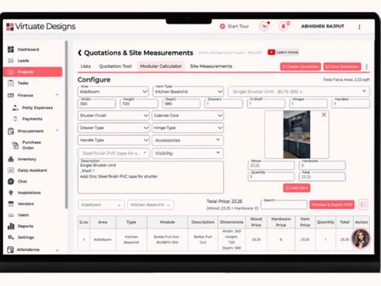Remove the kitchen image with red X

[x=324, y=114]
